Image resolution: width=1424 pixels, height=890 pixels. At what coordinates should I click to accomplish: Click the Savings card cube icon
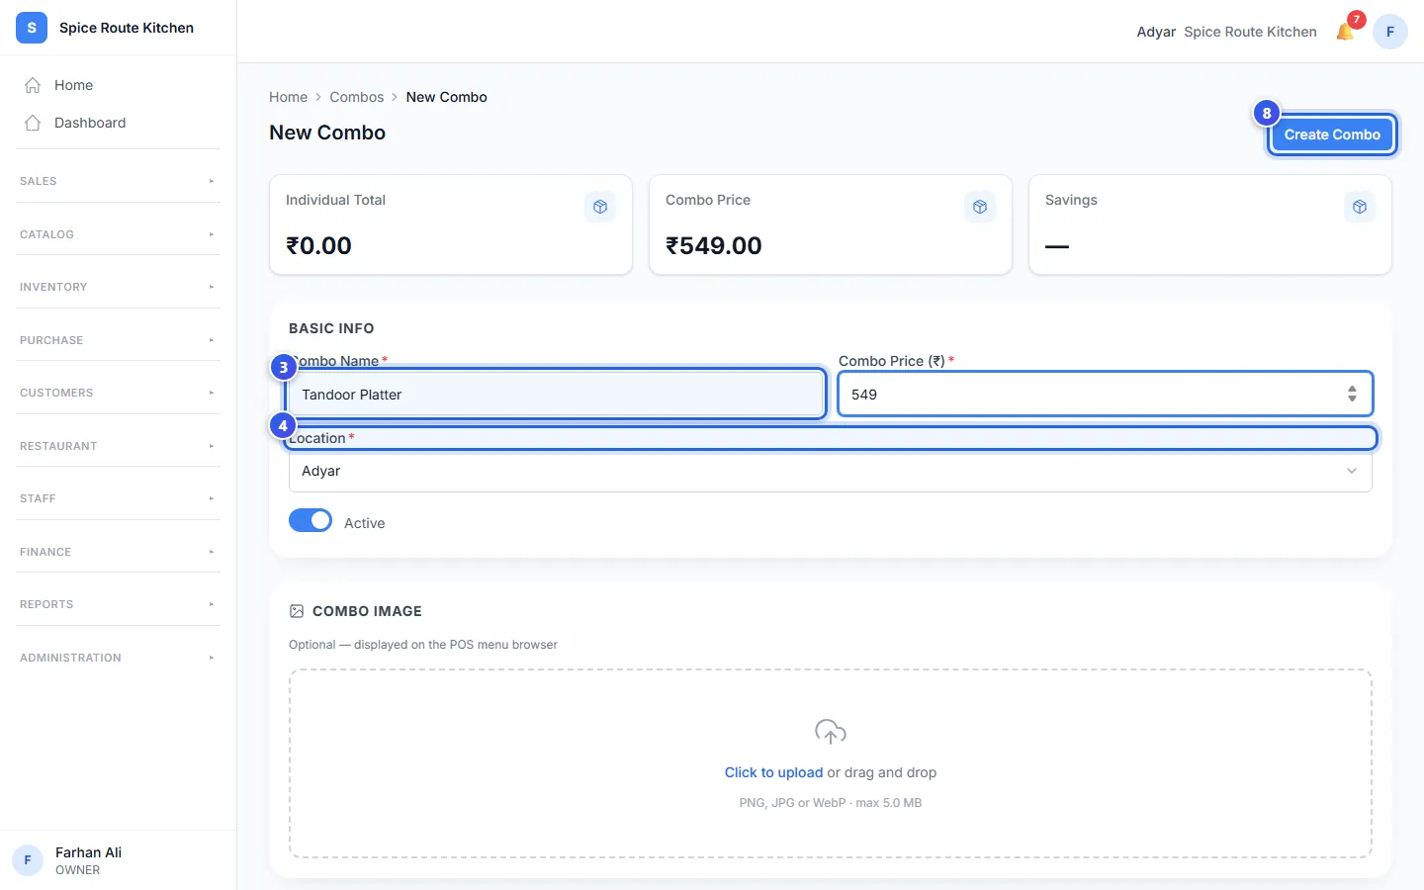coord(1360,207)
